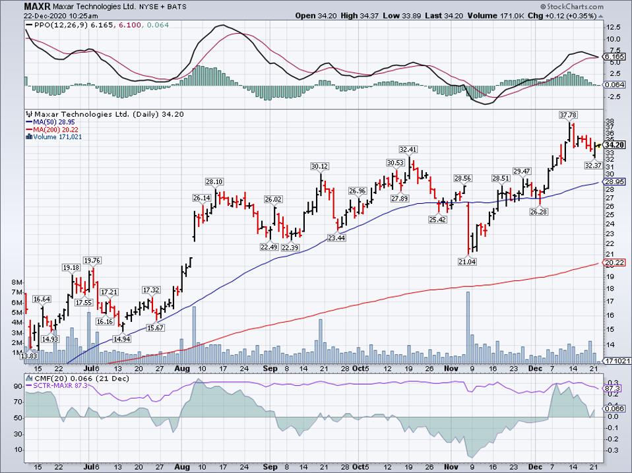Click the MA(200) 20.22 legend text
The image size is (632, 473).
(x=55, y=130)
